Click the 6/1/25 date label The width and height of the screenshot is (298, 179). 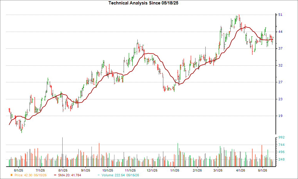(18, 170)
